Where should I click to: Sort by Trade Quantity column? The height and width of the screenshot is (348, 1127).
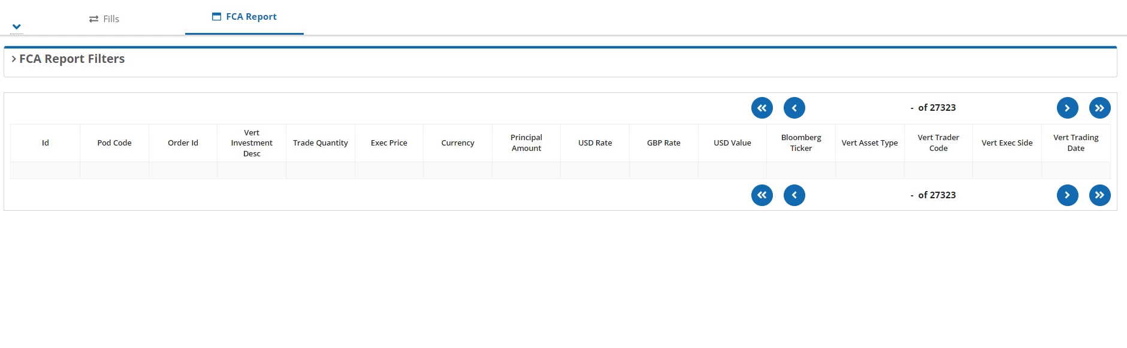[x=321, y=143]
